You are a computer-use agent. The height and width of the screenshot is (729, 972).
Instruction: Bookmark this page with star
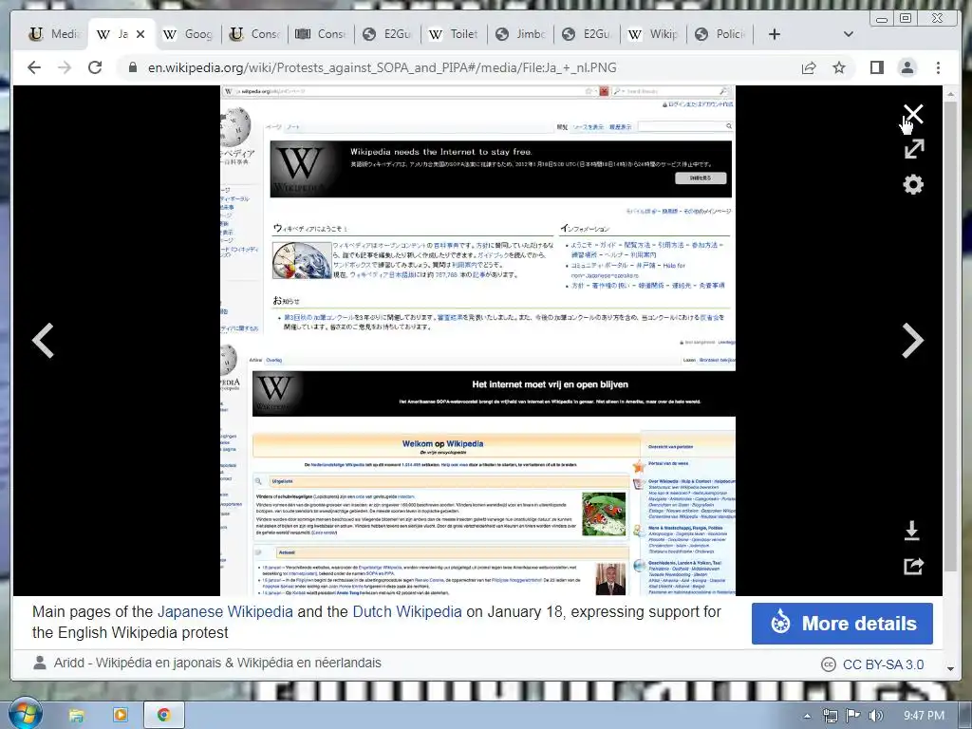tap(839, 67)
